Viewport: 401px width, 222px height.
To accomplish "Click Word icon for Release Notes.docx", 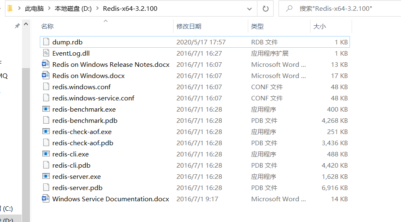I will point(46,64).
